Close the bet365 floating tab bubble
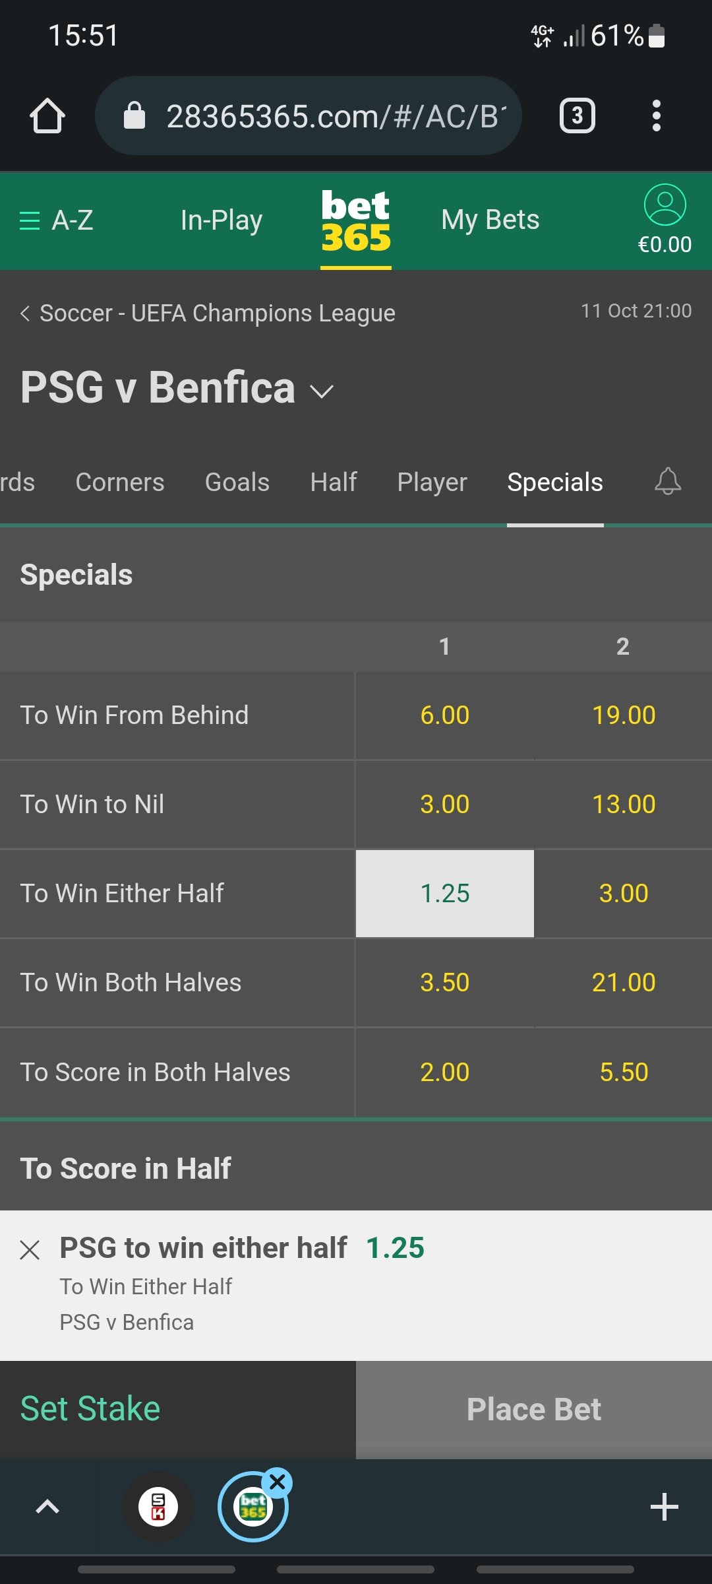712x1584 pixels. 278,1482
